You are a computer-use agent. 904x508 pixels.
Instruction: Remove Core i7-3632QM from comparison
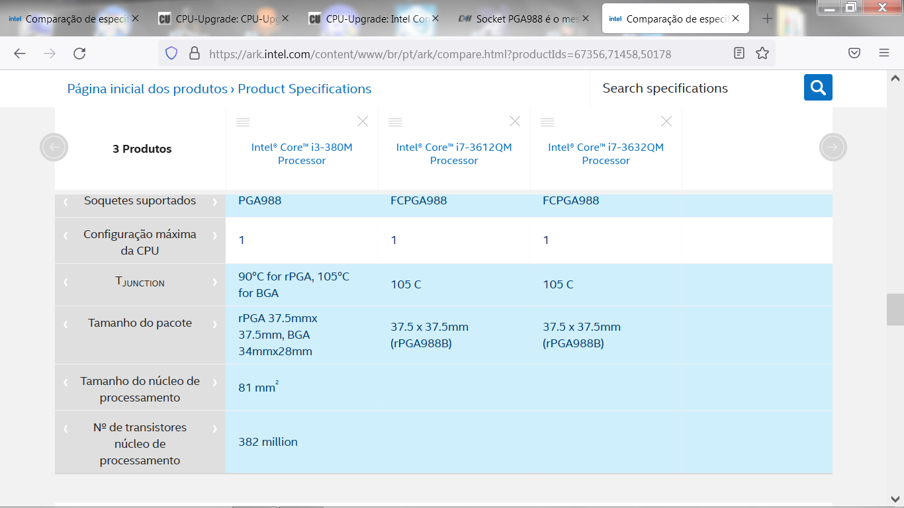[666, 121]
